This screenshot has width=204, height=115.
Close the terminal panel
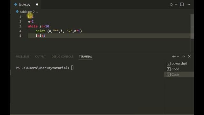(189, 57)
